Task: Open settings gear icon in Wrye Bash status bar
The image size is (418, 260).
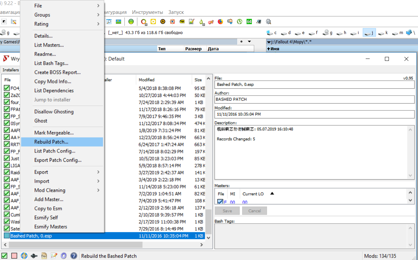Action: tap(64, 256)
